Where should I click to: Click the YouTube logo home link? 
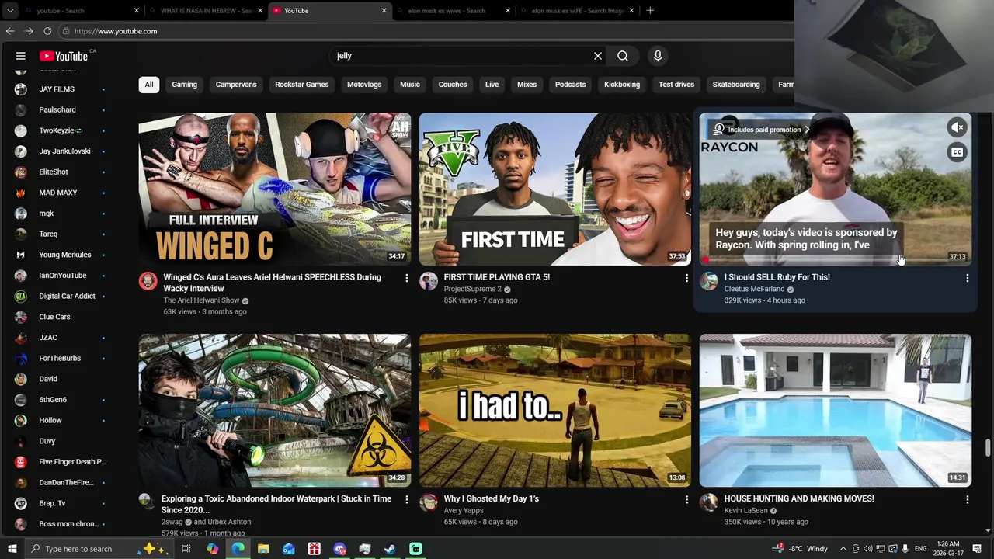click(x=64, y=56)
